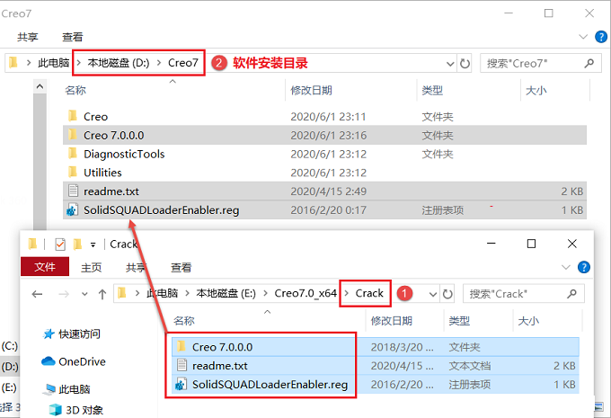This screenshot has width=611, height=418.
Task: Expand chevron after 本地磁盘 (D:) in address bar
Action: pyautogui.click(x=159, y=63)
